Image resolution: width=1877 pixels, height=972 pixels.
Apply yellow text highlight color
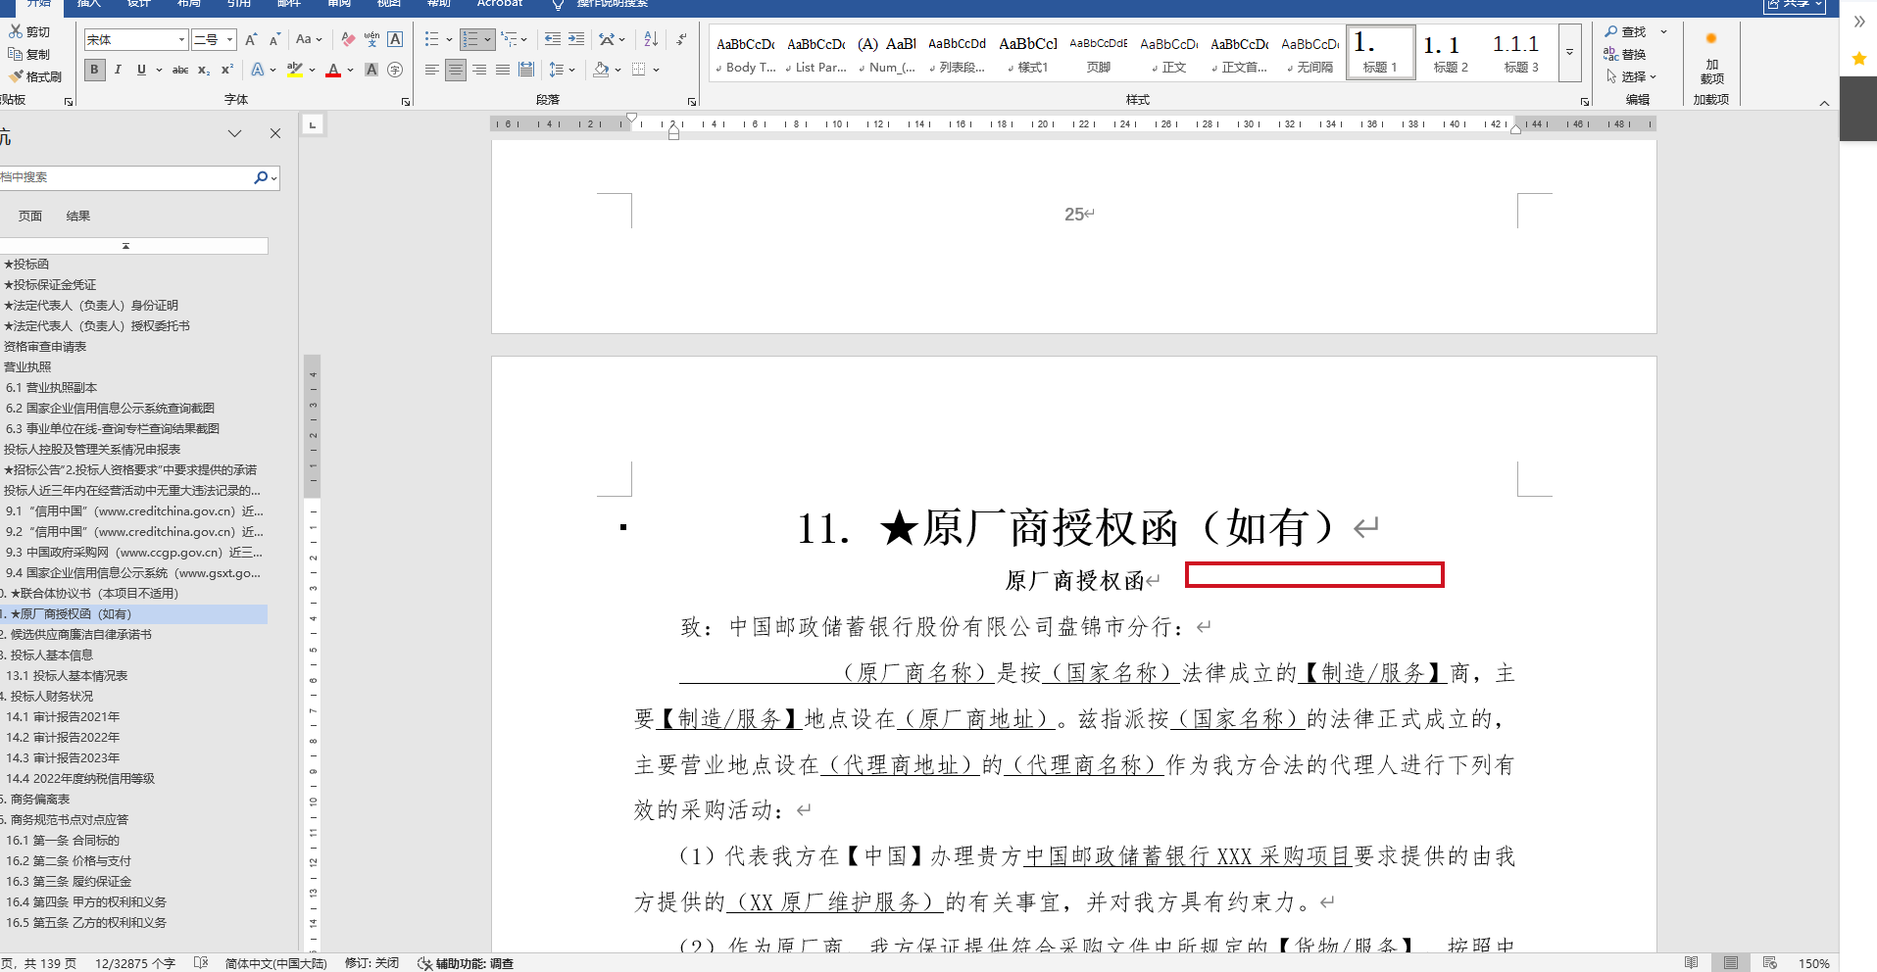pos(294,70)
